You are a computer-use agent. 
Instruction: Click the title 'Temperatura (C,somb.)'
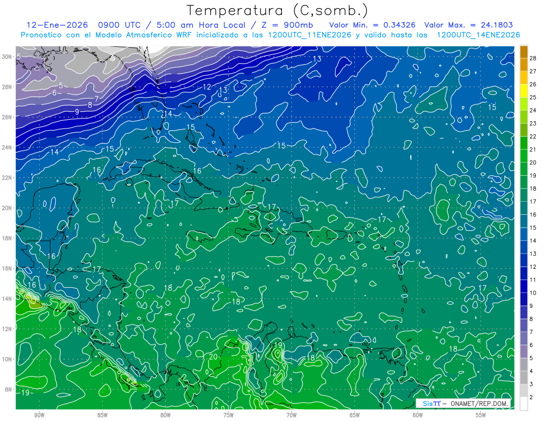tap(277, 10)
